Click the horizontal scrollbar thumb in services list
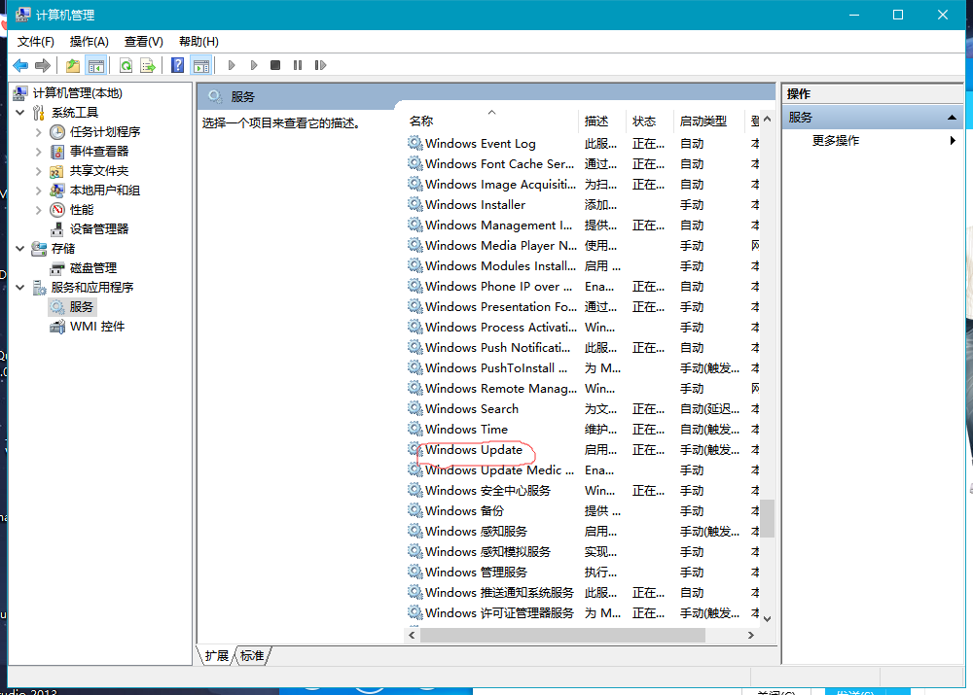Screen dimensions: 973x695 pyautogui.click(x=562, y=636)
